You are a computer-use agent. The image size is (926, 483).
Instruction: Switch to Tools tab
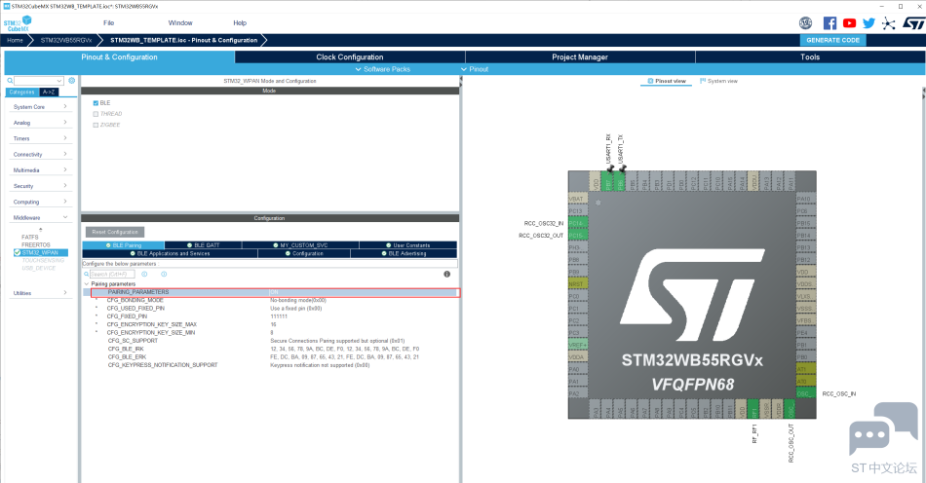pyautogui.click(x=810, y=57)
